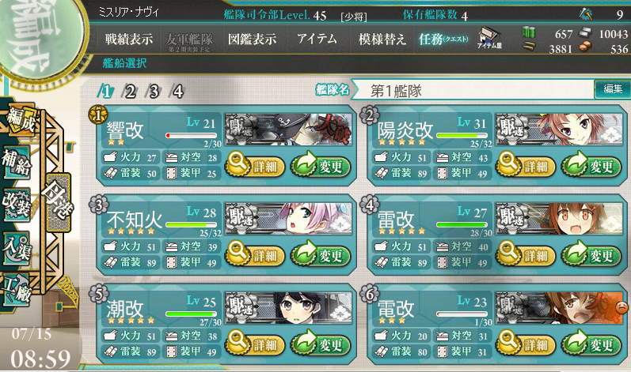Image resolution: width=631 pixels, height=372 pixels.
Task: Open the 補給 resupply sidebar icon
Action: [17, 162]
